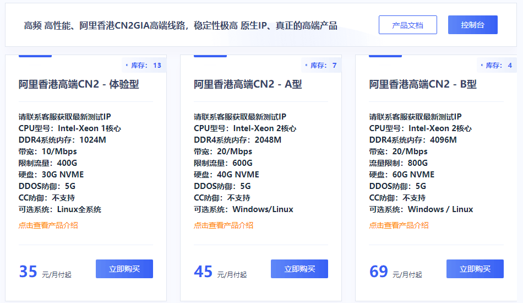Click the 库存: 7 stock badge
The height and width of the screenshot is (303, 523).
point(321,66)
